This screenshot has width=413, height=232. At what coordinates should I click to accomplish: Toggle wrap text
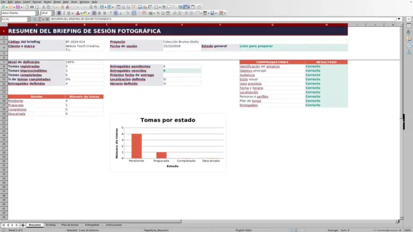(127, 13)
